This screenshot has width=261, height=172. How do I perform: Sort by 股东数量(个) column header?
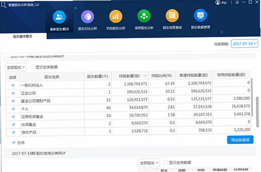coord(98,76)
